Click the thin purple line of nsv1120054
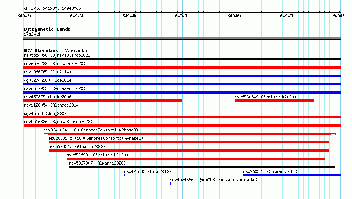The image size is (352, 199). pyautogui.click(x=182, y=109)
